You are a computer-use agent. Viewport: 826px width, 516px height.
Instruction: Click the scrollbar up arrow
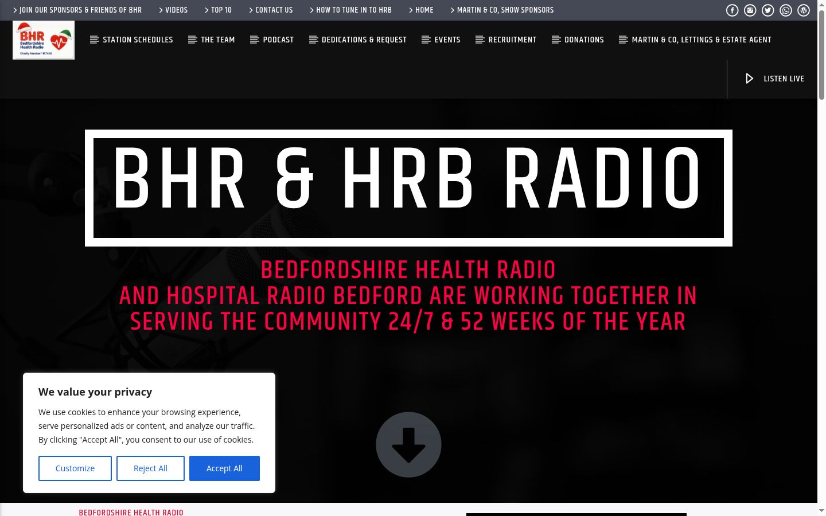click(821, 4)
